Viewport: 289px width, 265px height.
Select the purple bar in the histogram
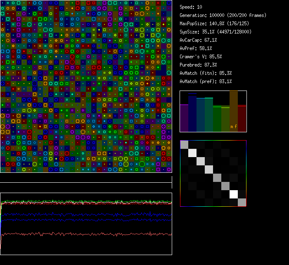click(x=184, y=118)
